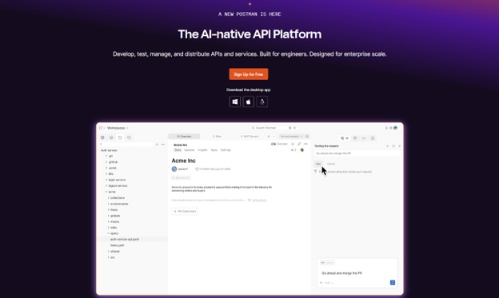The width and height of the screenshot is (499, 298).
Task: Expand the logout-service folder
Action: 106,185
